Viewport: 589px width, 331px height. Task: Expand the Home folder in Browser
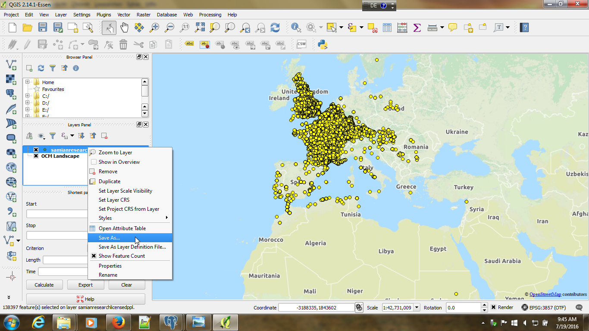tap(28, 82)
